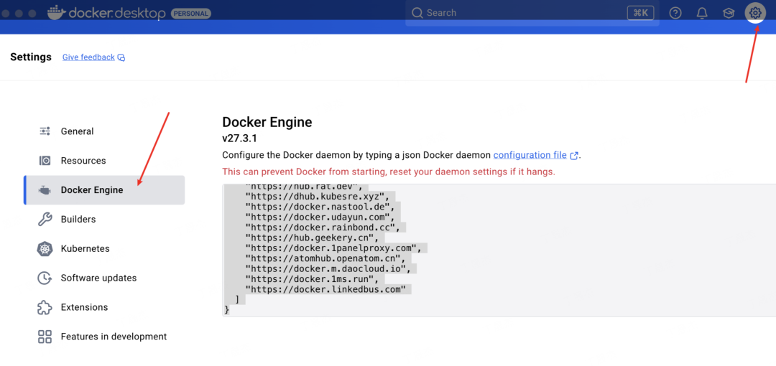Open Software updates settings
Screen dimensions: 776x366
point(104,278)
